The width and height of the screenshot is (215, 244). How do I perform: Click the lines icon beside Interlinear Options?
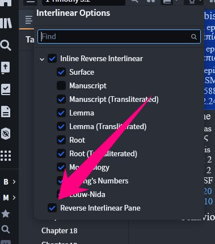click(x=29, y=20)
